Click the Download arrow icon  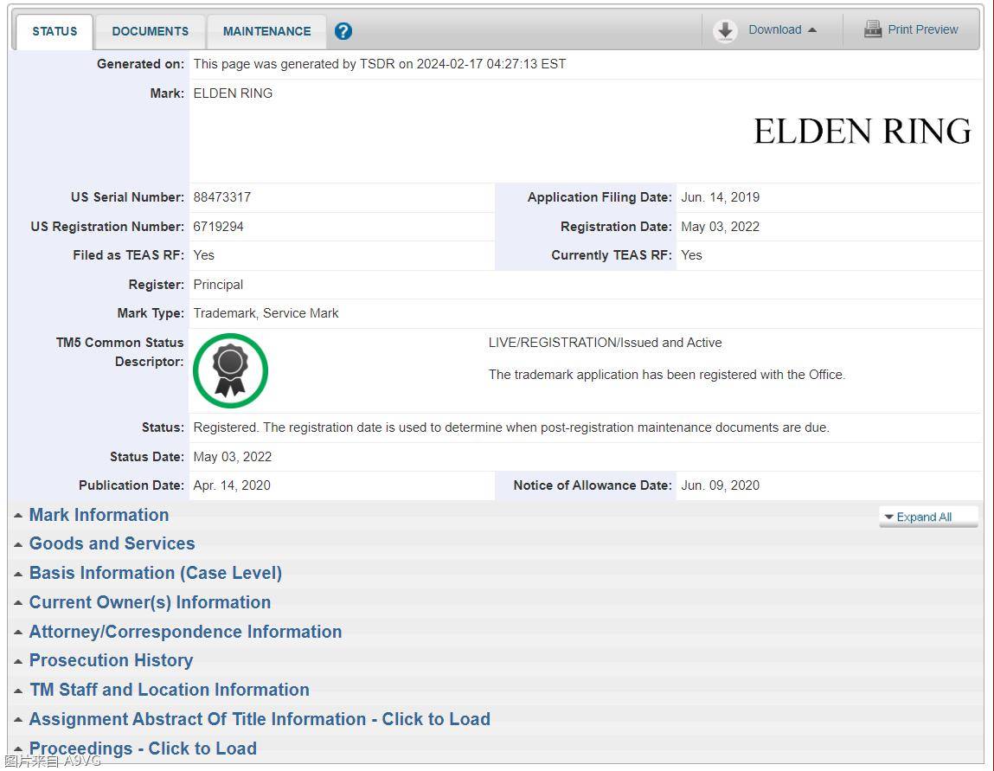click(725, 30)
